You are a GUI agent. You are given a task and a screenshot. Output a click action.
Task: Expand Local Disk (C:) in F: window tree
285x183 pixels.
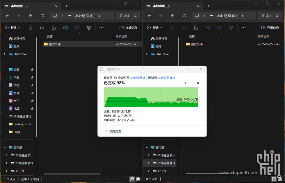(x=7, y=155)
